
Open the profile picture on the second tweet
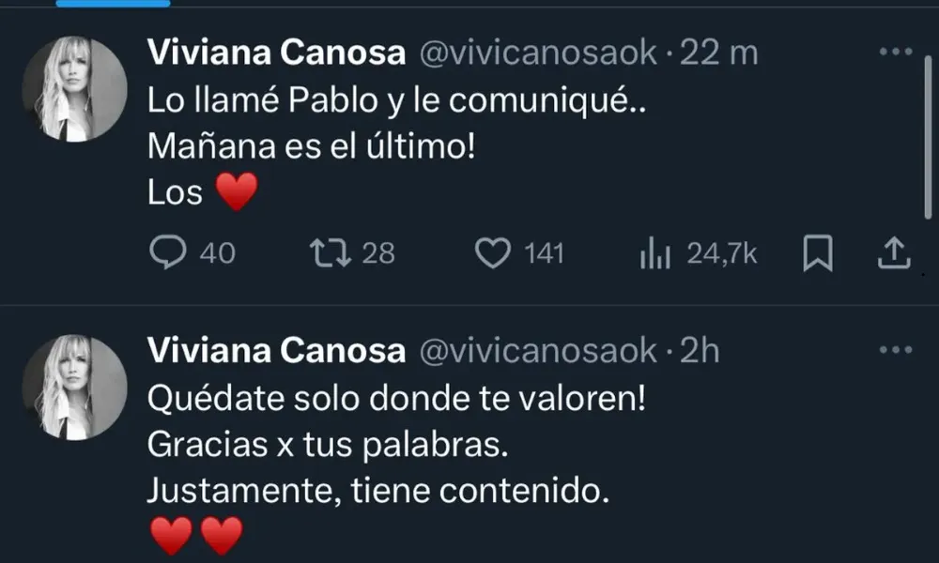pyautogui.click(x=72, y=388)
